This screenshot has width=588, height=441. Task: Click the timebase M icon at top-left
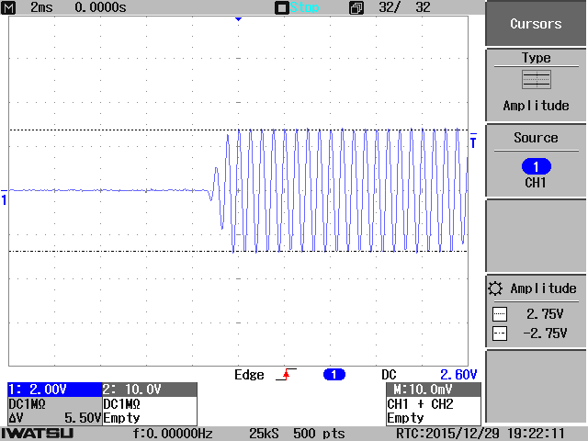click(x=12, y=7)
